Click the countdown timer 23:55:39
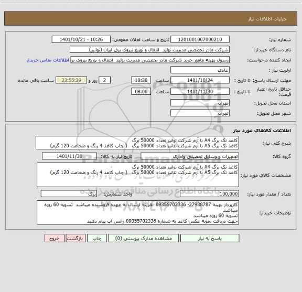 [71, 80]
